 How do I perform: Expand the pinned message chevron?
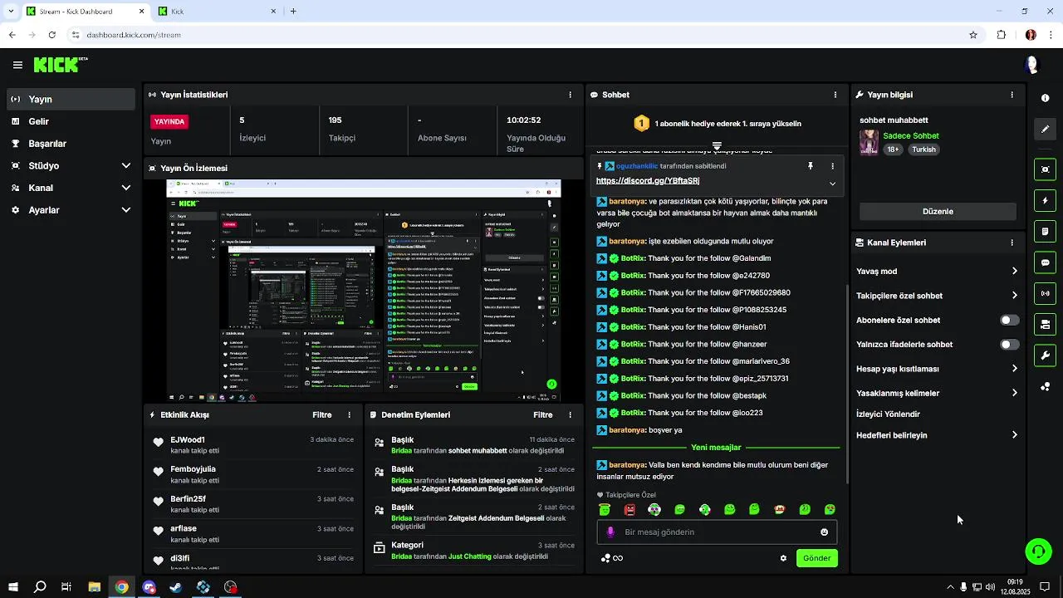tap(832, 184)
